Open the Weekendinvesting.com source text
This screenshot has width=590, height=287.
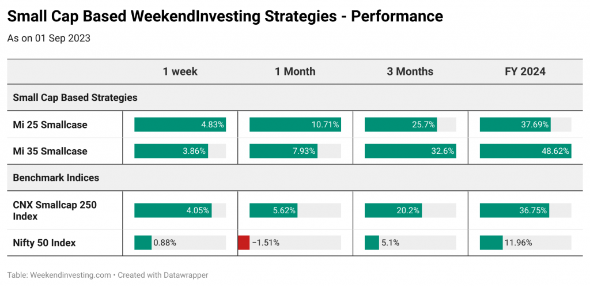(x=70, y=275)
